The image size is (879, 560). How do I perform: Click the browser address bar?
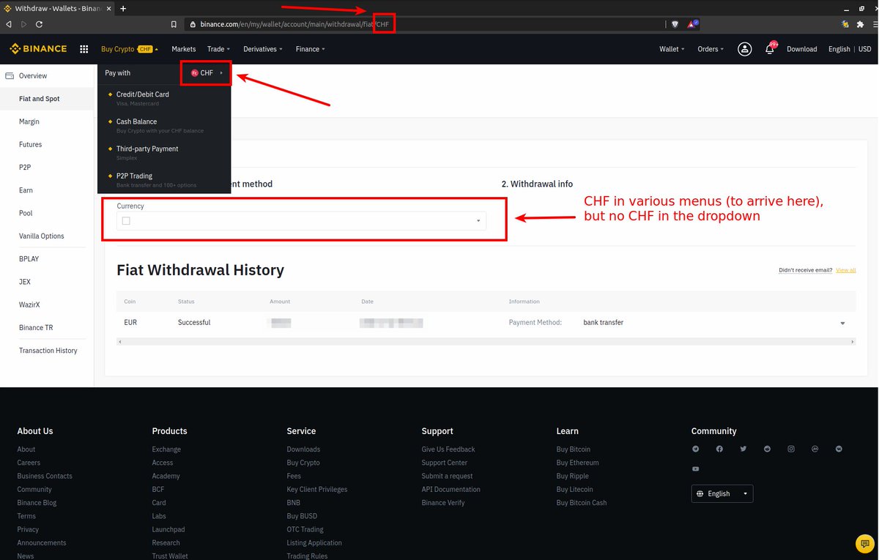pos(425,23)
